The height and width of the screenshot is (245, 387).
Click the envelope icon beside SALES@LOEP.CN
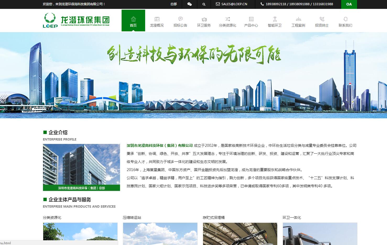(217, 4)
